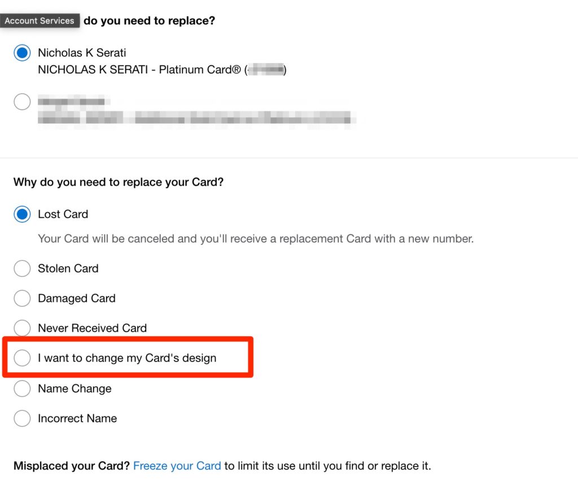The height and width of the screenshot is (488, 578).
Task: Select the Lost Card reason
Action: coord(21,214)
